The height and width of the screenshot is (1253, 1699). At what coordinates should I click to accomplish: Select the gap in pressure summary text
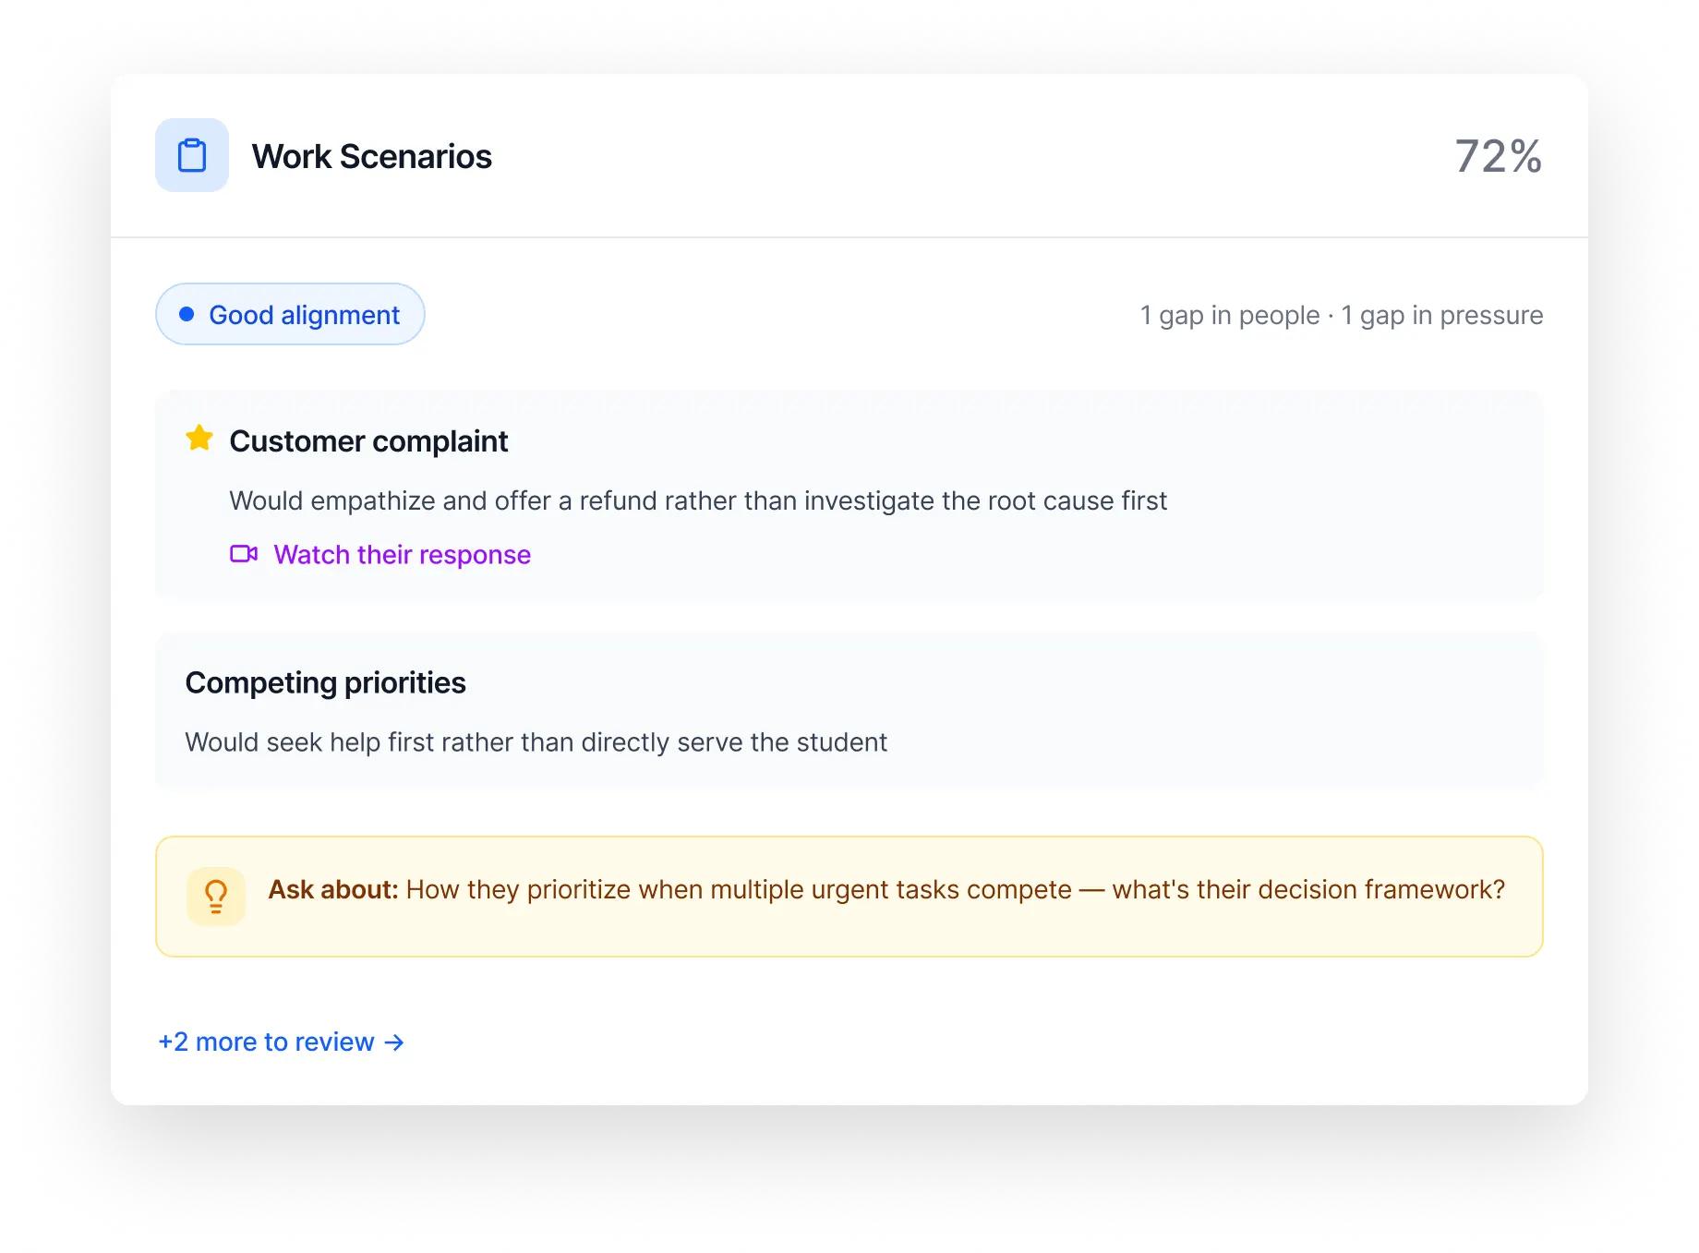[1442, 314]
